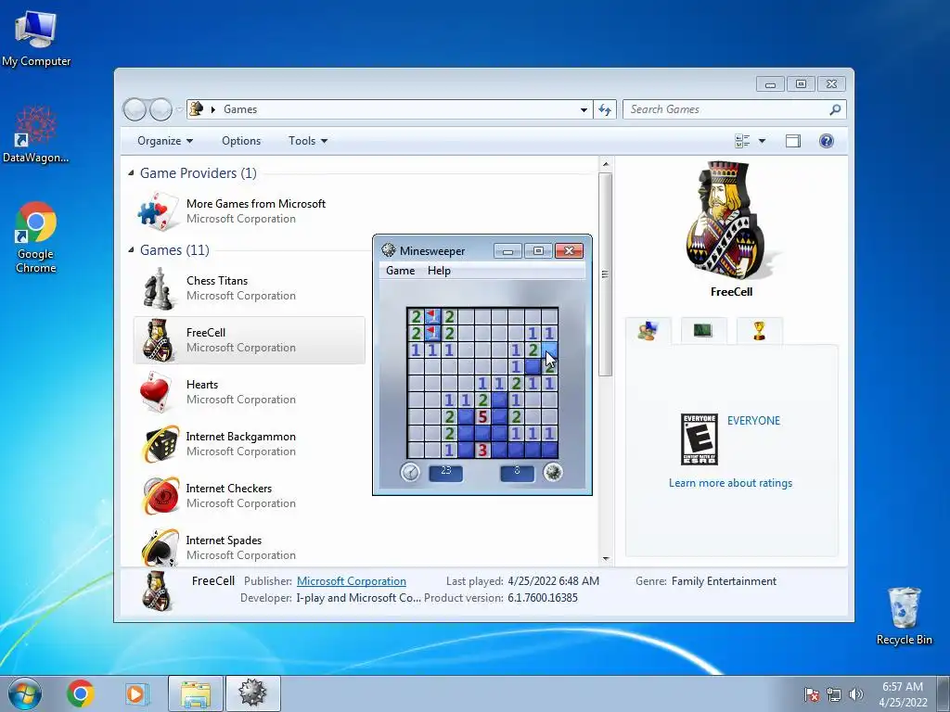950x712 pixels.
Task: Select More Games from Microsoft puzzle icon
Action: pyautogui.click(x=157, y=210)
